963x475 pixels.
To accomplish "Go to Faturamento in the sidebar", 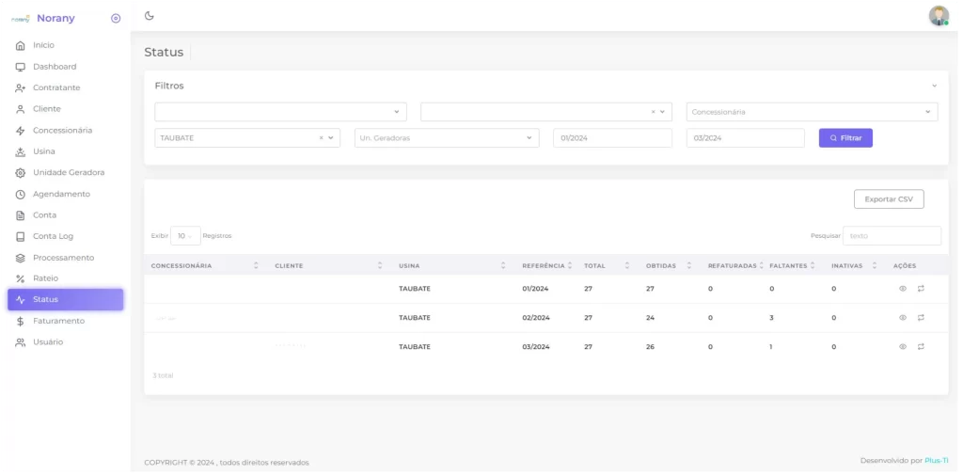I will pos(58,321).
